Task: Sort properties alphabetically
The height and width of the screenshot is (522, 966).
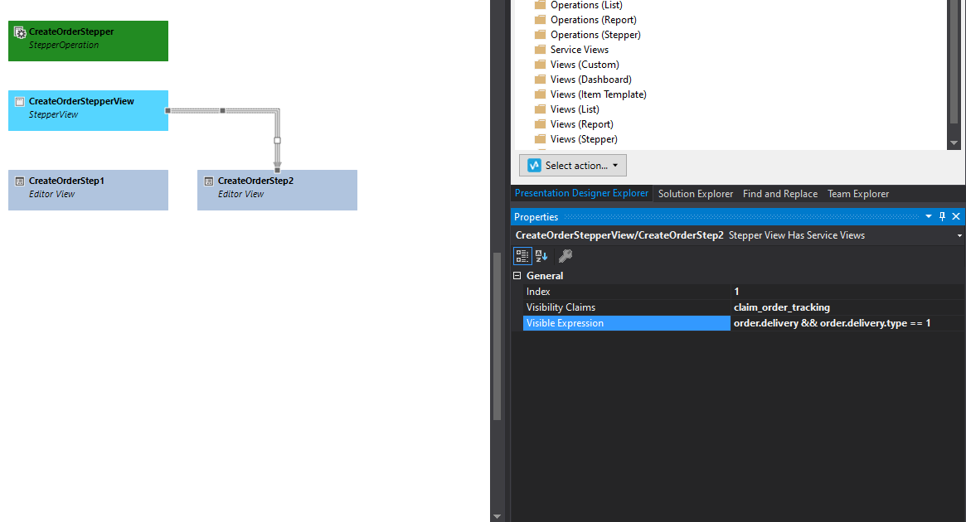Action: pyautogui.click(x=541, y=255)
